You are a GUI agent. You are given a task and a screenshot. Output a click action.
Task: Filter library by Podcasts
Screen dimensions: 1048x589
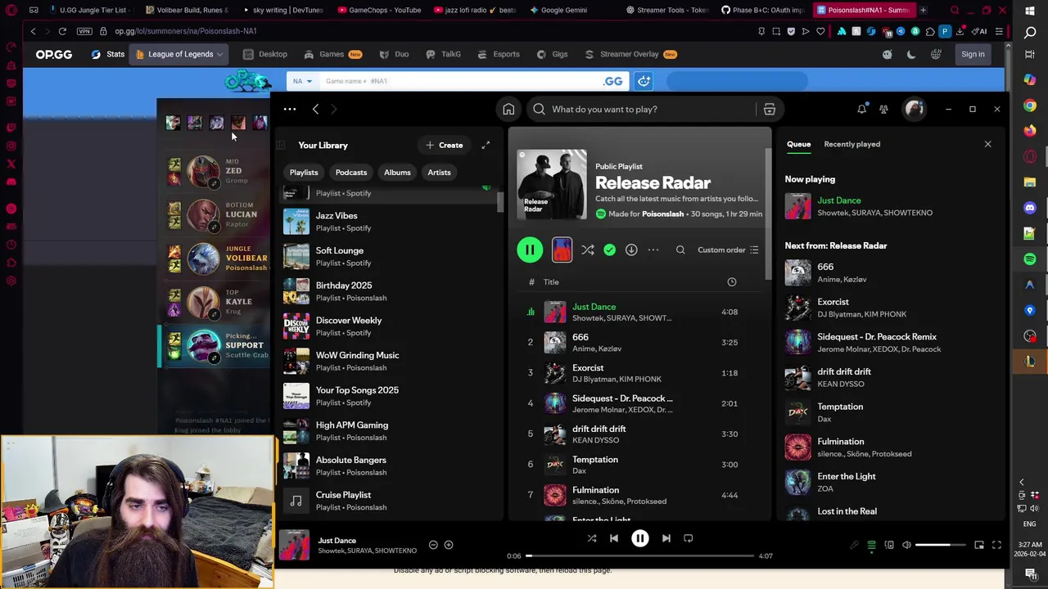click(x=351, y=173)
